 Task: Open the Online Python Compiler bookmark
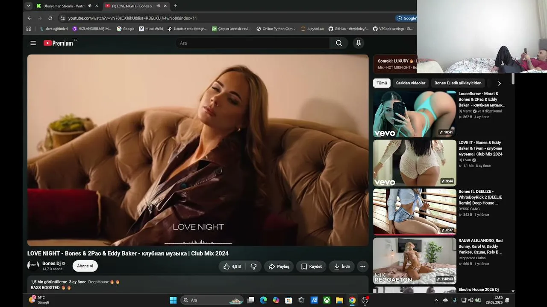(x=276, y=29)
